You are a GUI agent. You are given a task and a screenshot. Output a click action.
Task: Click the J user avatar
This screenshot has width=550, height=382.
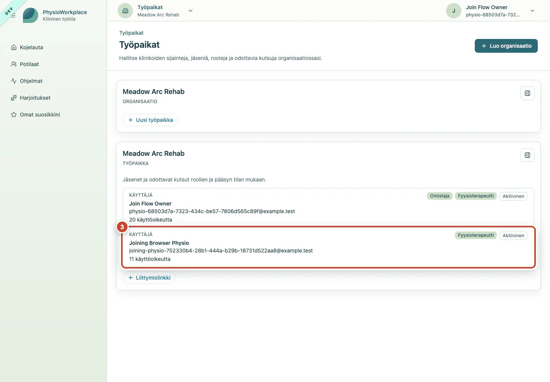[x=454, y=11]
